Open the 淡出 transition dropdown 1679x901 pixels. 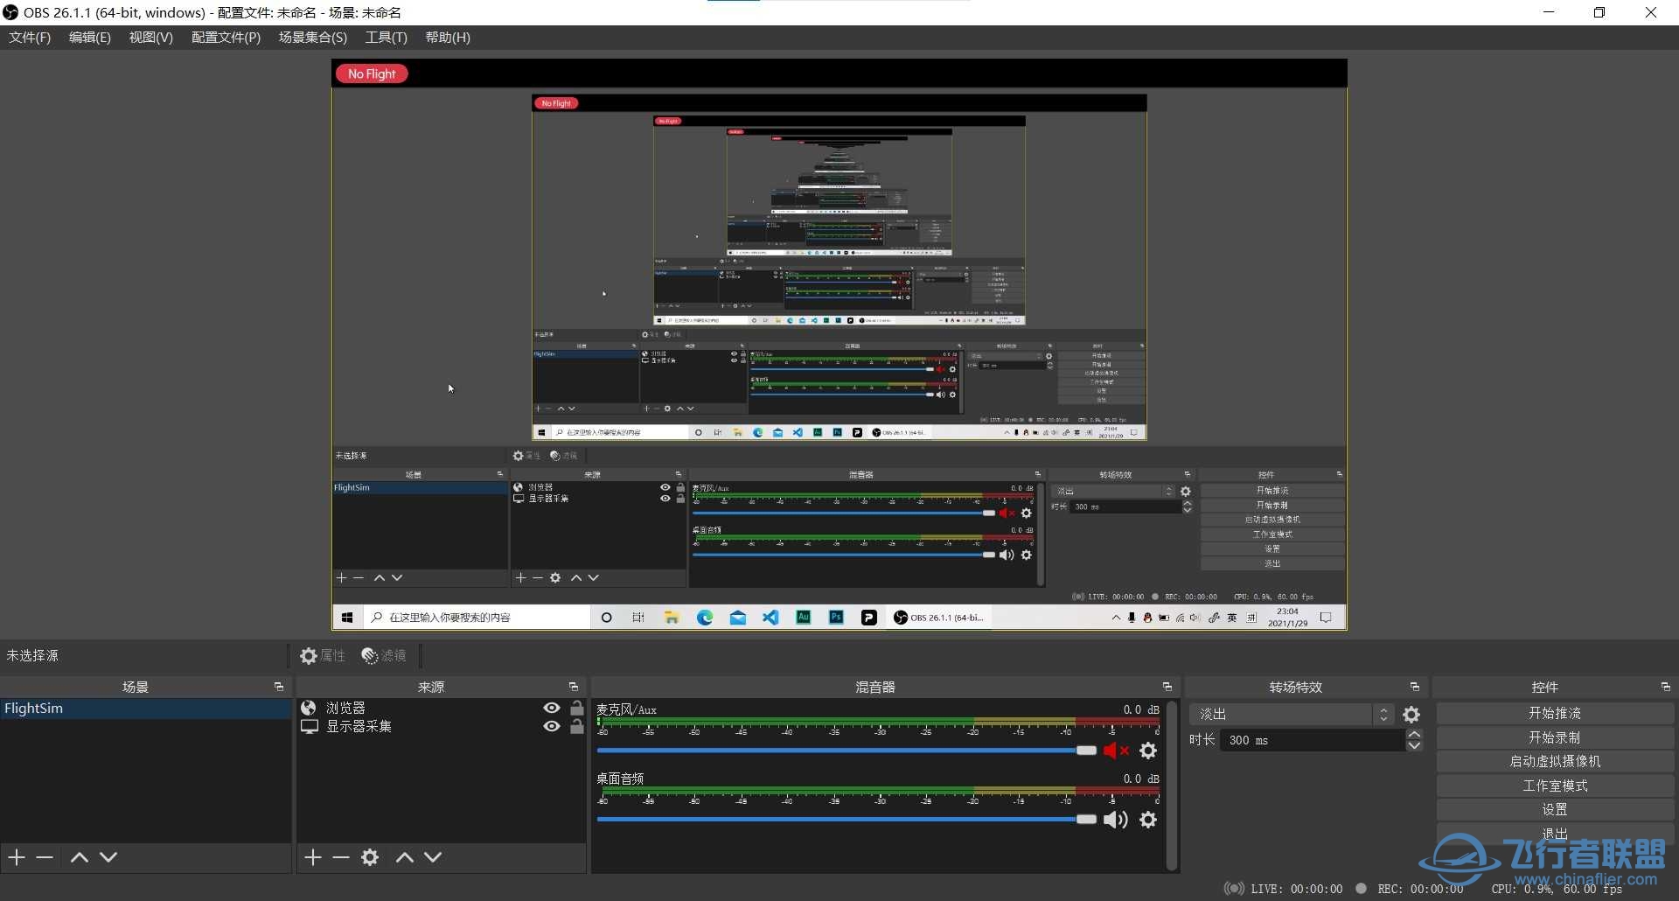click(1292, 715)
